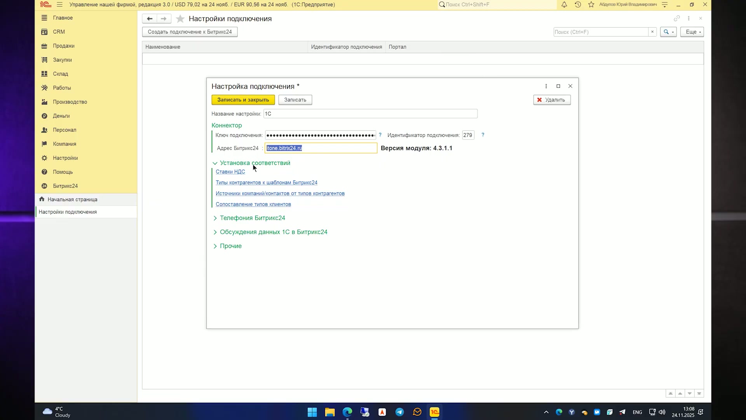The image size is (746, 420).
Task: Navigate back with the left arrow
Action: pyautogui.click(x=150, y=19)
